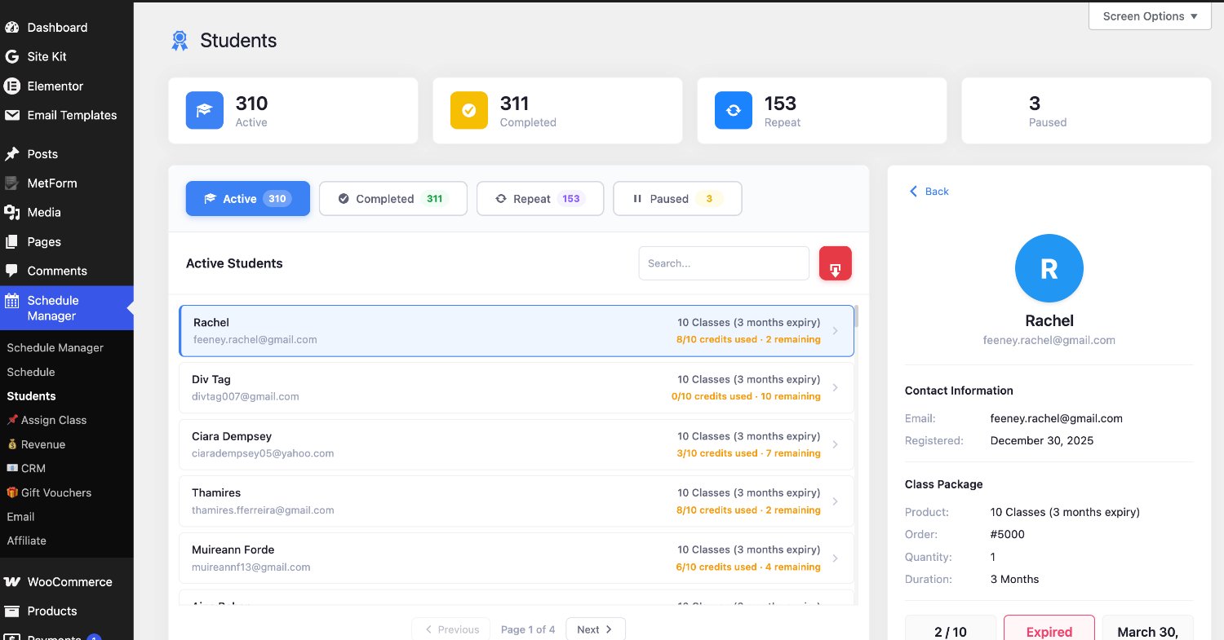This screenshot has width=1224, height=640.
Task: Open the Email submenu item
Action: (20, 516)
